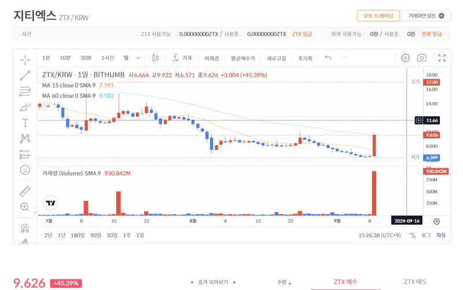This screenshot has width=463, height=290.
Task: Select the 1분 interval
Action: click(46, 58)
